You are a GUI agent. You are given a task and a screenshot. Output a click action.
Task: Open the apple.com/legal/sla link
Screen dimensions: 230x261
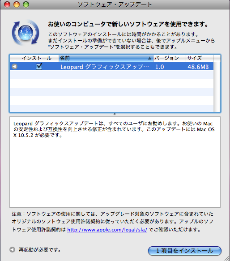point(107,230)
